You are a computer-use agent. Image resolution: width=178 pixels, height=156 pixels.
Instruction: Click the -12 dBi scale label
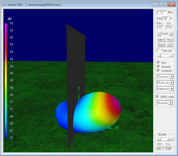click(11, 23)
